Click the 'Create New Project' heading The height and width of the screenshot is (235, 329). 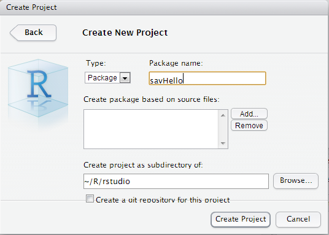tap(125, 33)
